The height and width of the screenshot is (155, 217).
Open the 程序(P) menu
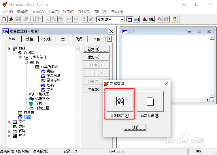pyautogui.click(x=69, y=12)
